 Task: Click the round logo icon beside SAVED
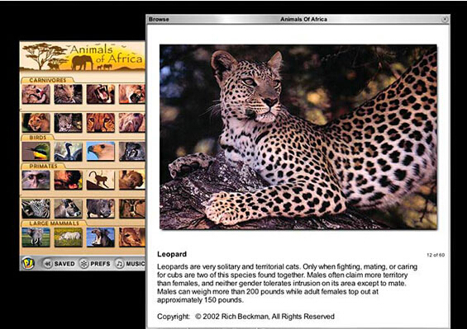29,263
